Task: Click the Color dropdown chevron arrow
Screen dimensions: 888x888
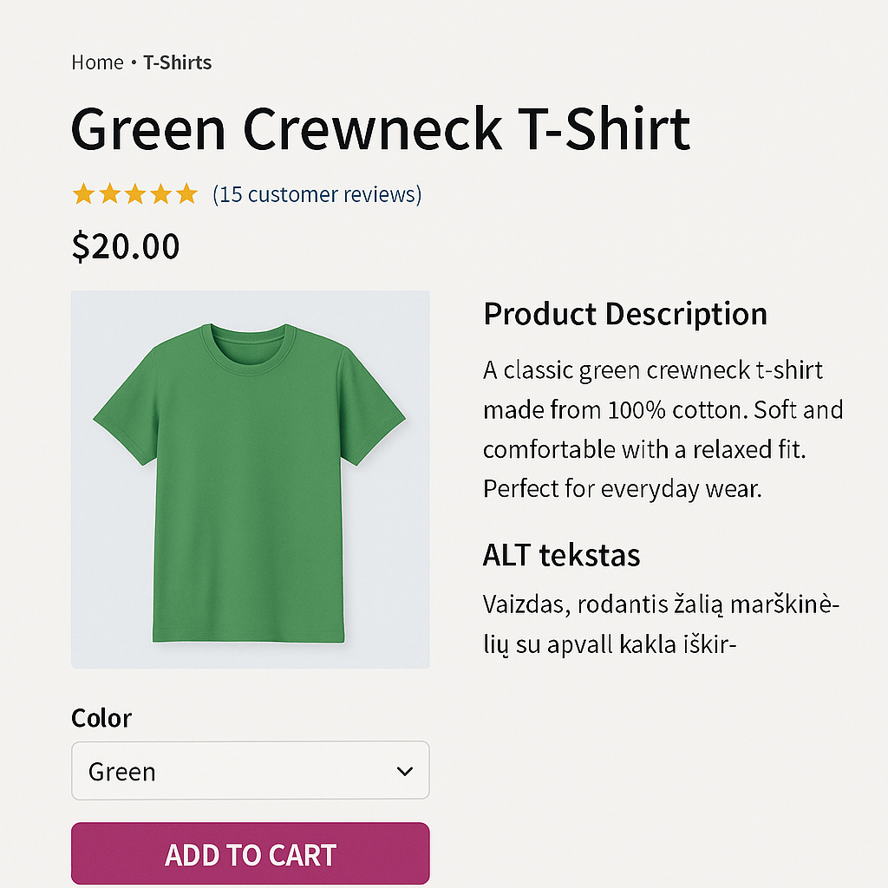Action: click(404, 771)
